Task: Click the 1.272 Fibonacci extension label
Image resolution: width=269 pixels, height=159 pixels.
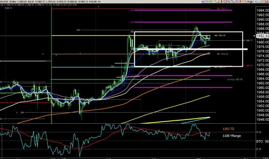Action: coord(131,22)
